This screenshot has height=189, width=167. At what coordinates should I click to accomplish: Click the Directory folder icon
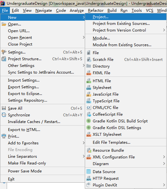[89, 66]
